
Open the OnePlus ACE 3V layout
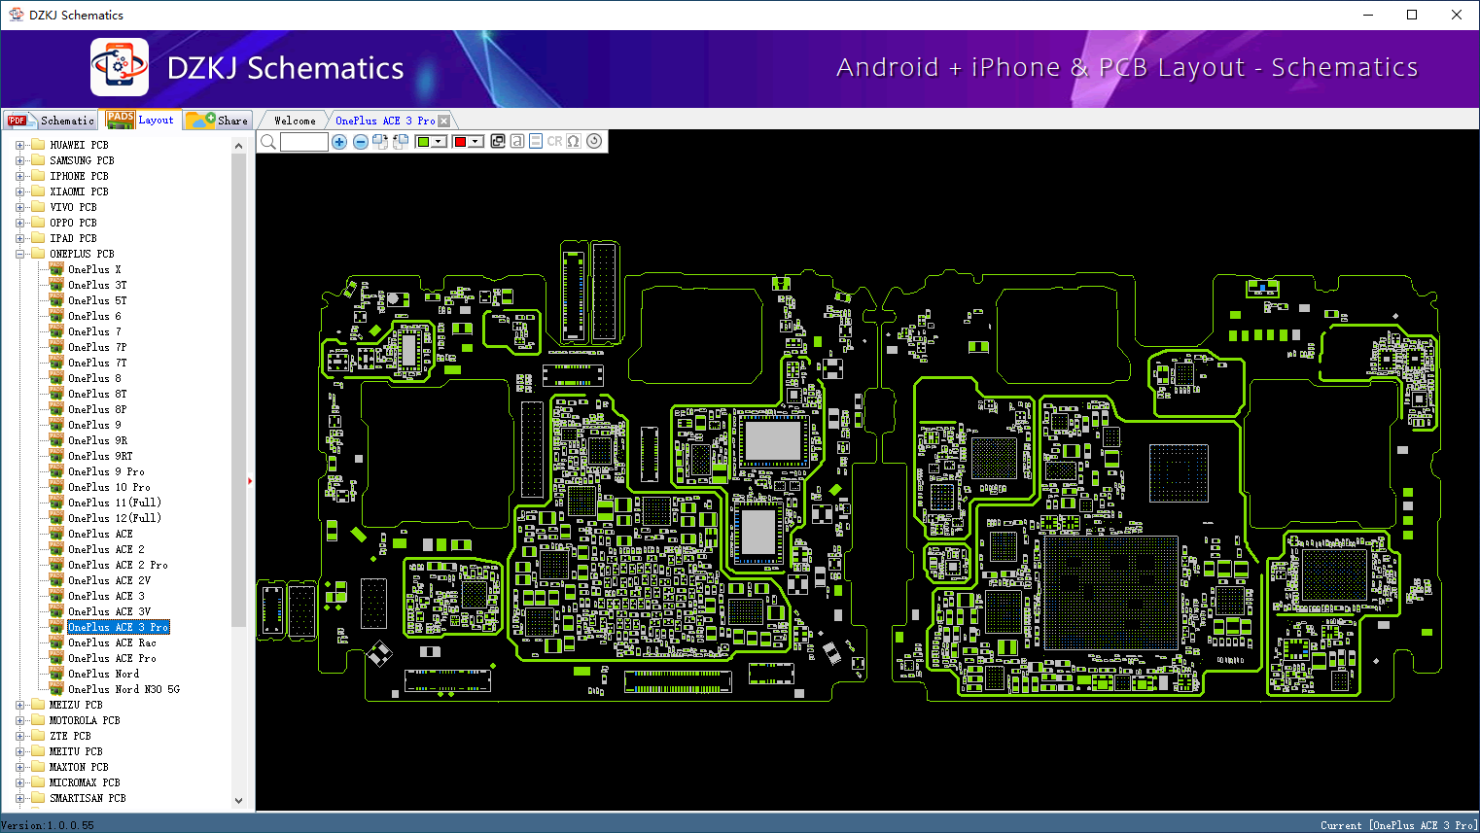click(x=109, y=611)
